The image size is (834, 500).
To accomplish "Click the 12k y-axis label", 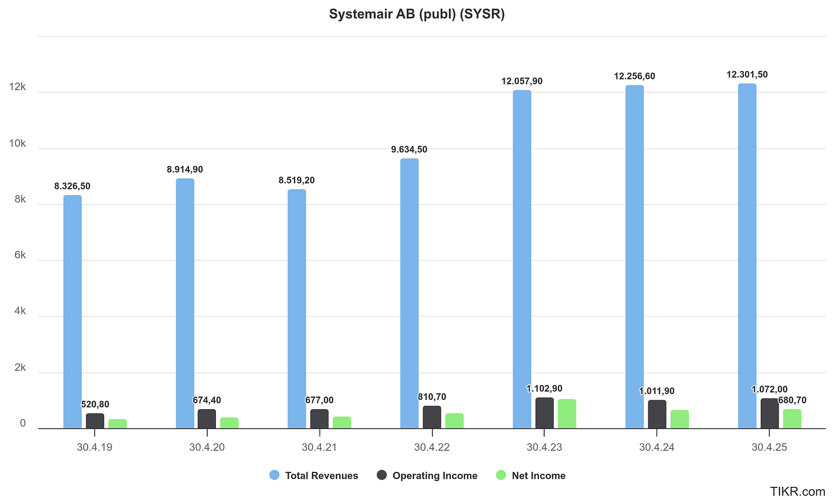I will (17, 87).
